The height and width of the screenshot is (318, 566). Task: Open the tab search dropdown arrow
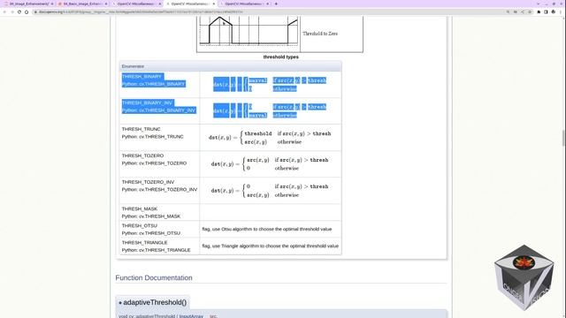(x=538, y=4)
